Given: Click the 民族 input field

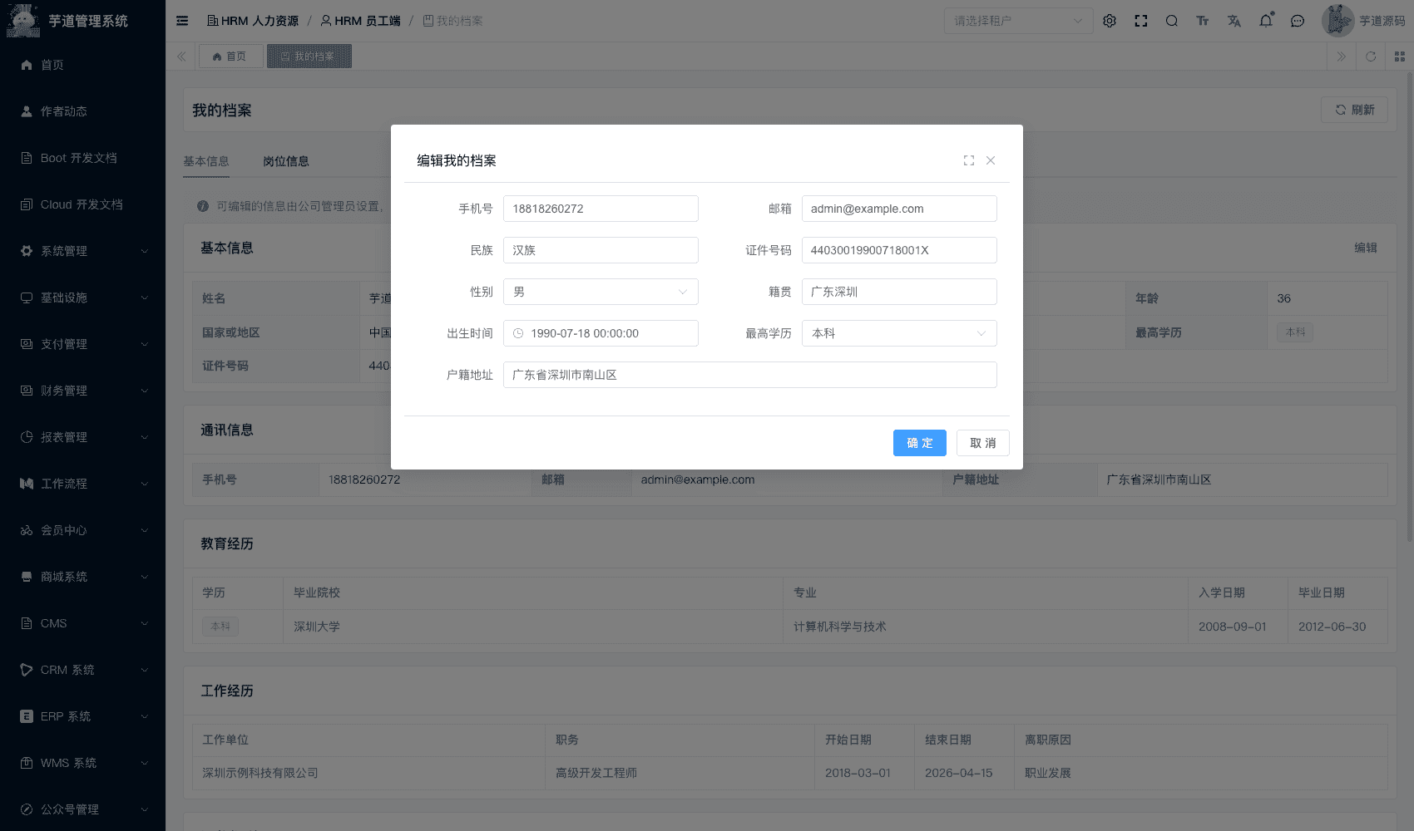Looking at the screenshot, I should click(x=601, y=250).
